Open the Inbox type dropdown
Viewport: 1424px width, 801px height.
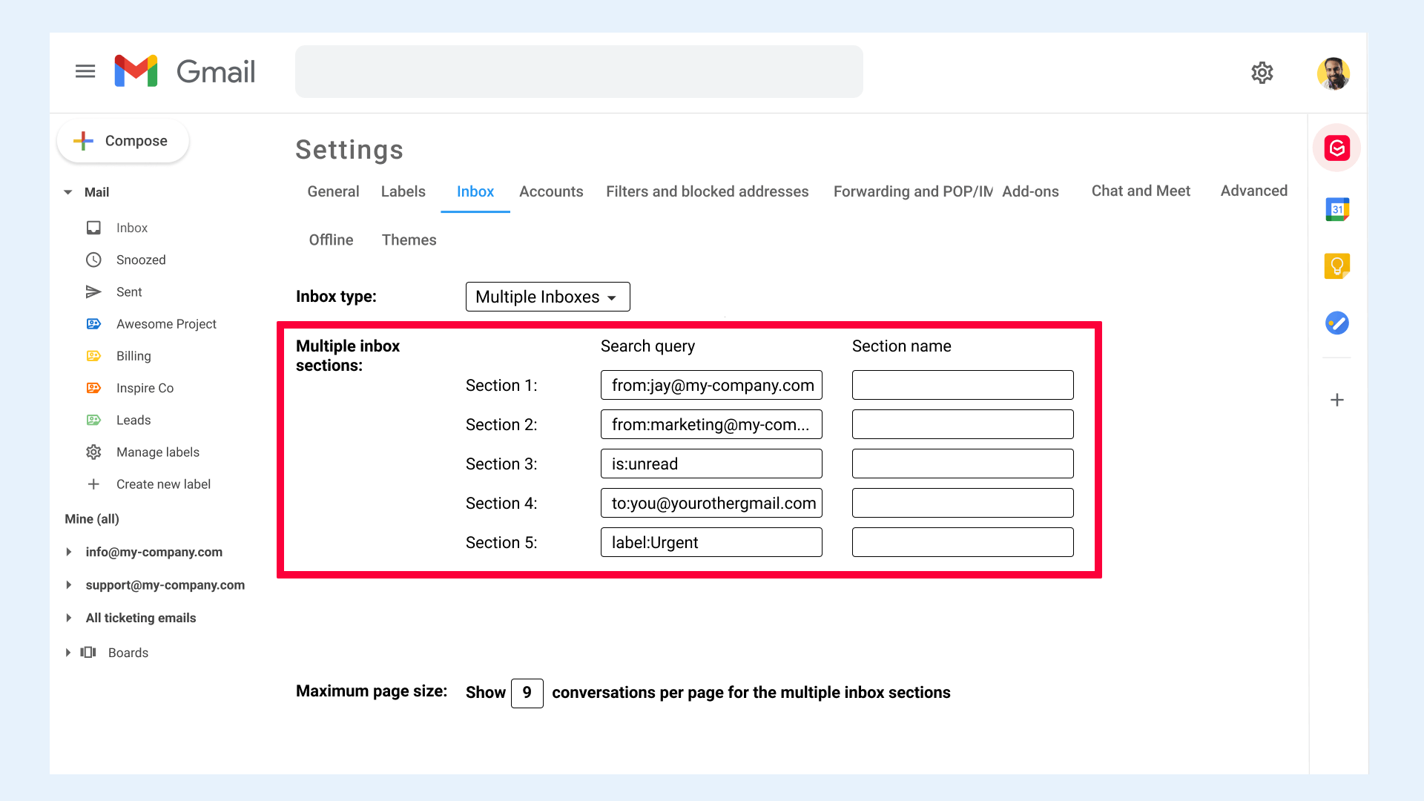(547, 297)
